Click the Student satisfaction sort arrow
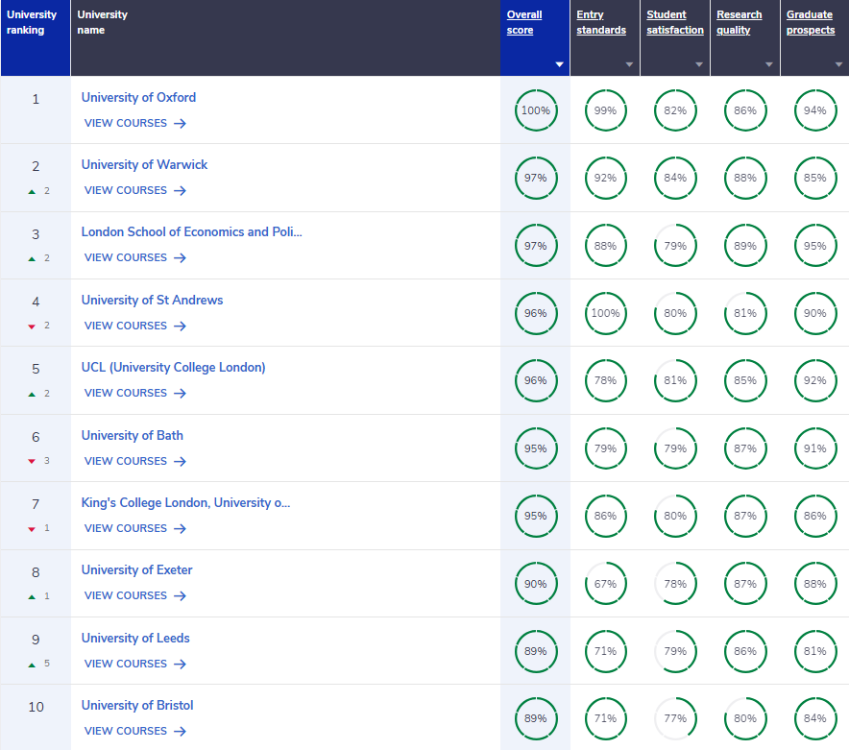Screen dimensions: 849x750 click(x=699, y=64)
